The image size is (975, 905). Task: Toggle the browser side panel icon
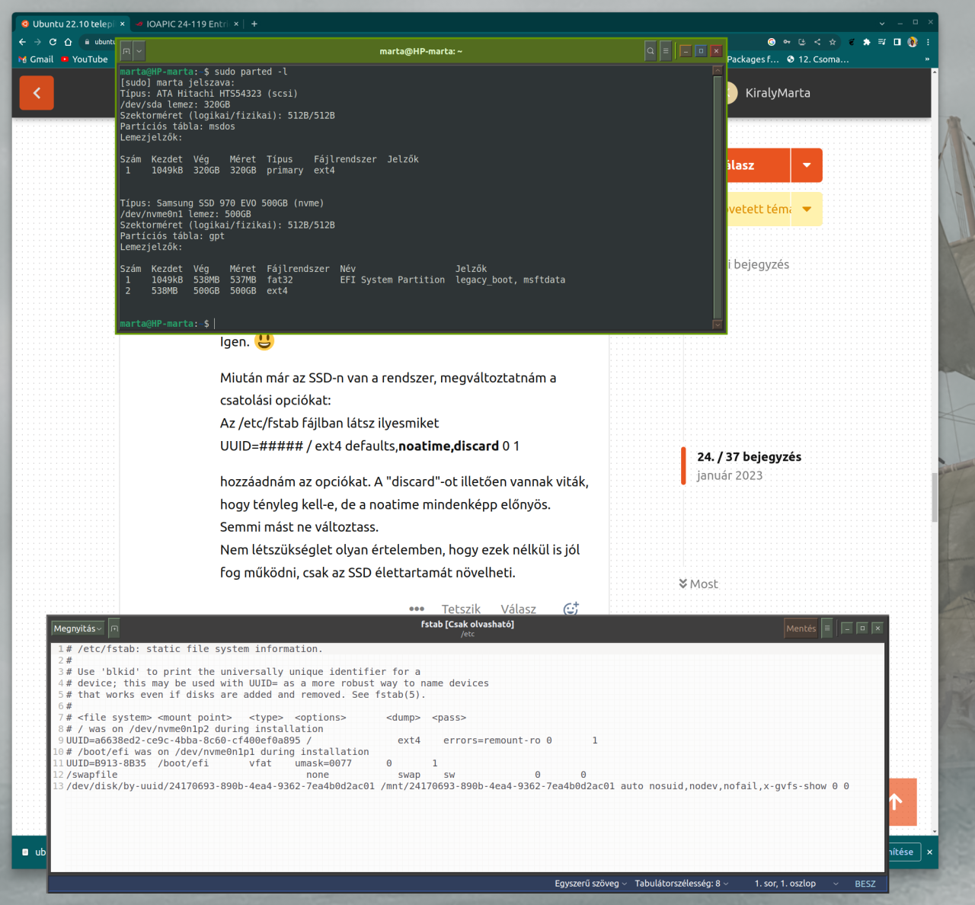click(897, 42)
